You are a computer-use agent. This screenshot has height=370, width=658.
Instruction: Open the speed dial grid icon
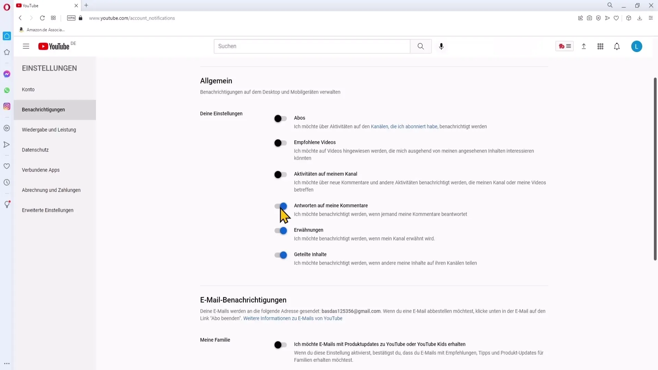53,18
